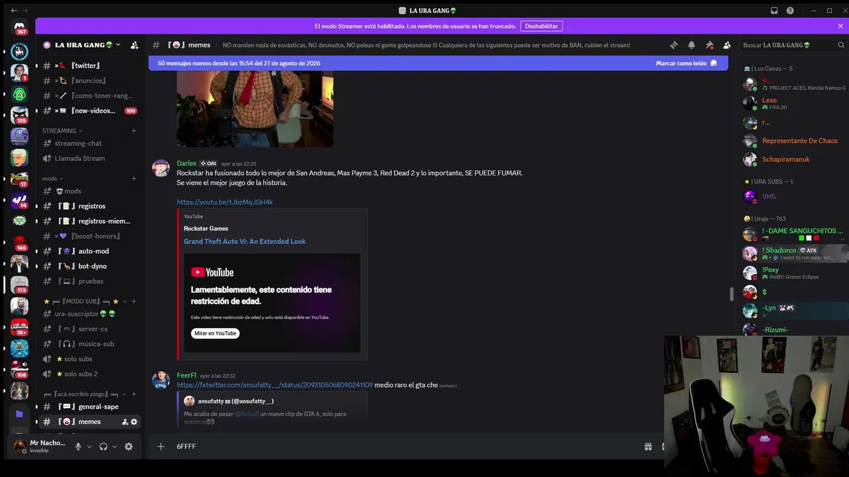Screen dimensions: 849x477
Task: Open the Inbox icon in title bar
Action: tap(774, 11)
